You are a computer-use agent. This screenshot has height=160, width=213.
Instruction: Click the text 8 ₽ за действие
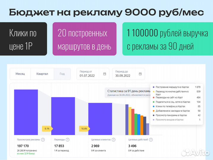(x=136, y=151)
